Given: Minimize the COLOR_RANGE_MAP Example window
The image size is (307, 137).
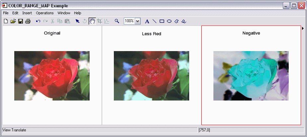Looking at the screenshot, I should pos(286,6).
